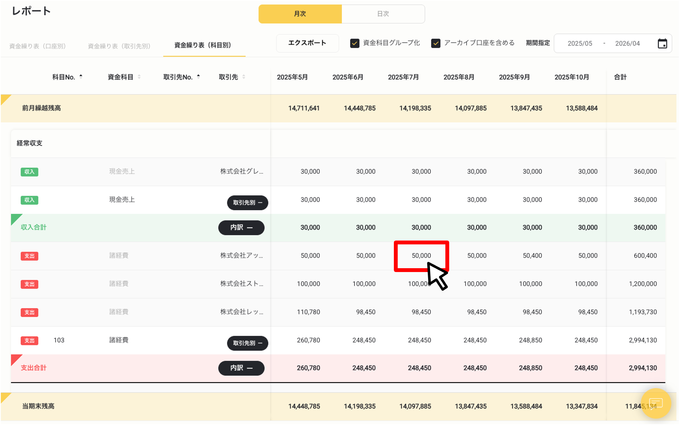Screen dimensions: 679x425
Task: Collapse 内訳 under 収入合計 row
Action: click(241, 228)
